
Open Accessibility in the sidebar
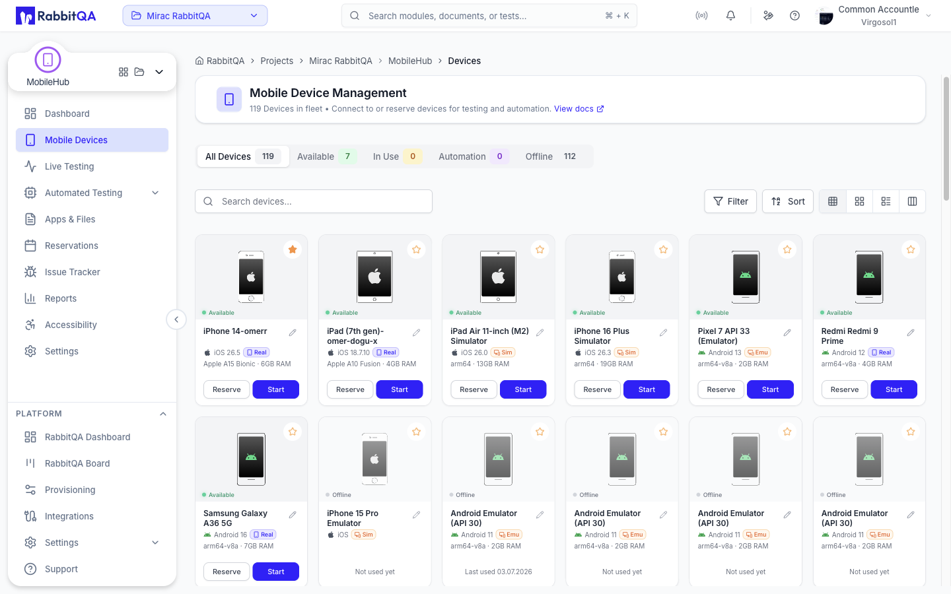[92, 325]
